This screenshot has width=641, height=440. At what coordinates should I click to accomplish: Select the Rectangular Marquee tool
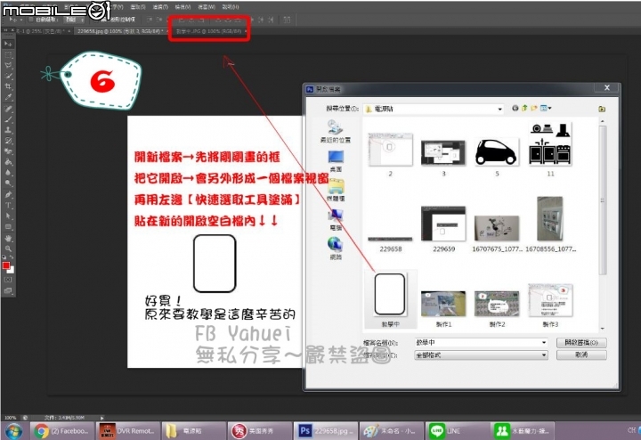pyautogui.click(x=8, y=54)
